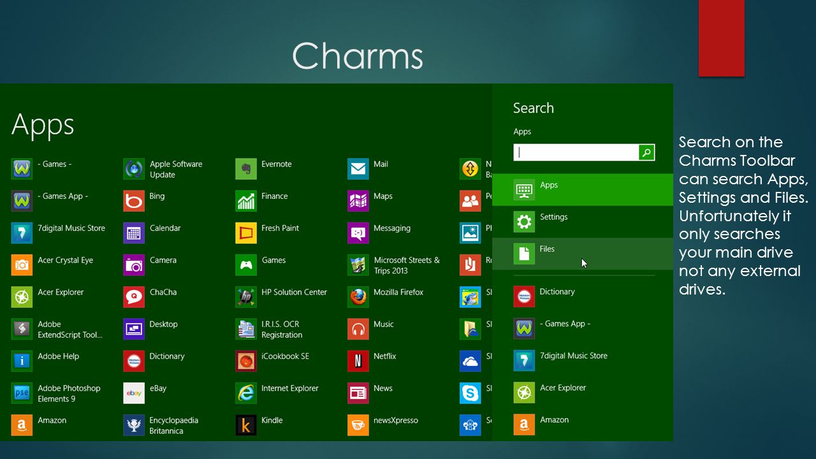This screenshot has height=459, width=816.
Task: Select the Settings search category
Action: pos(583,221)
